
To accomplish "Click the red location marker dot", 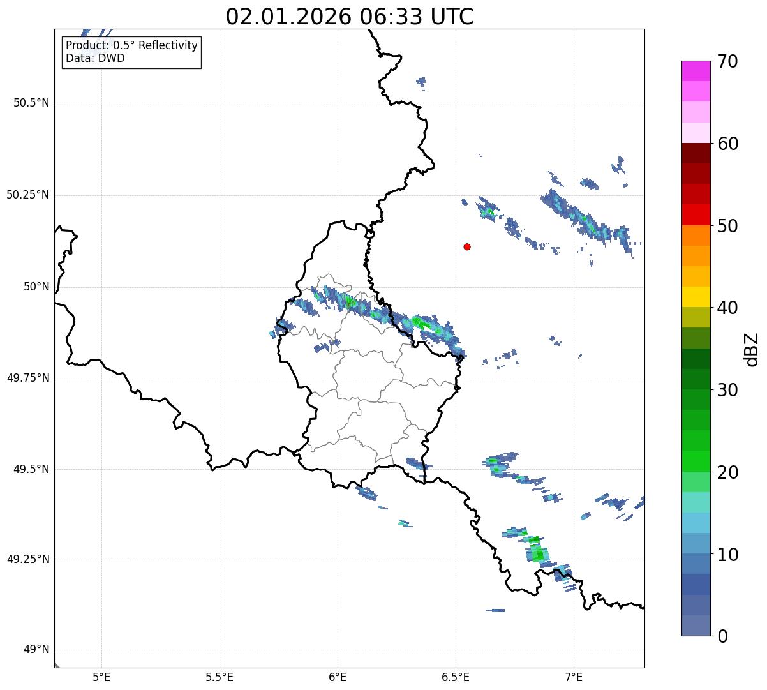I will (467, 246).
